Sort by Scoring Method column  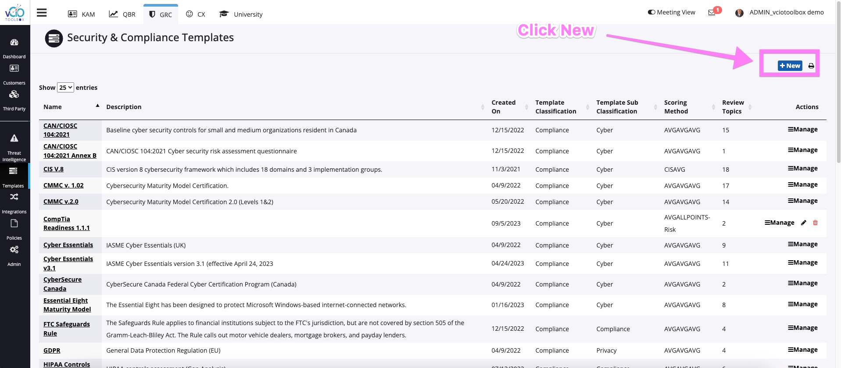pos(689,107)
